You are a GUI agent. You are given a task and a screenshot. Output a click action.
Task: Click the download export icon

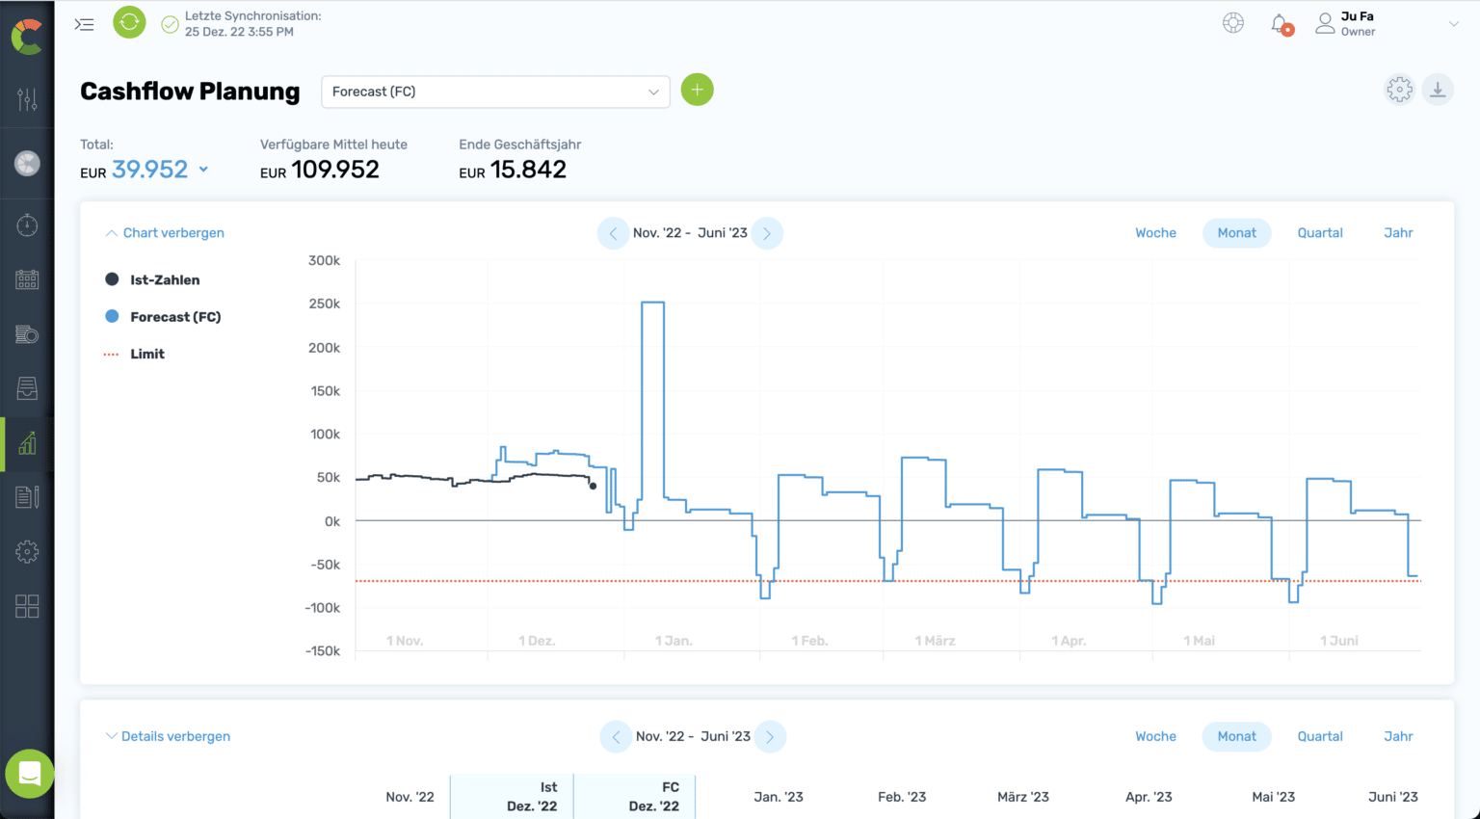tap(1438, 90)
